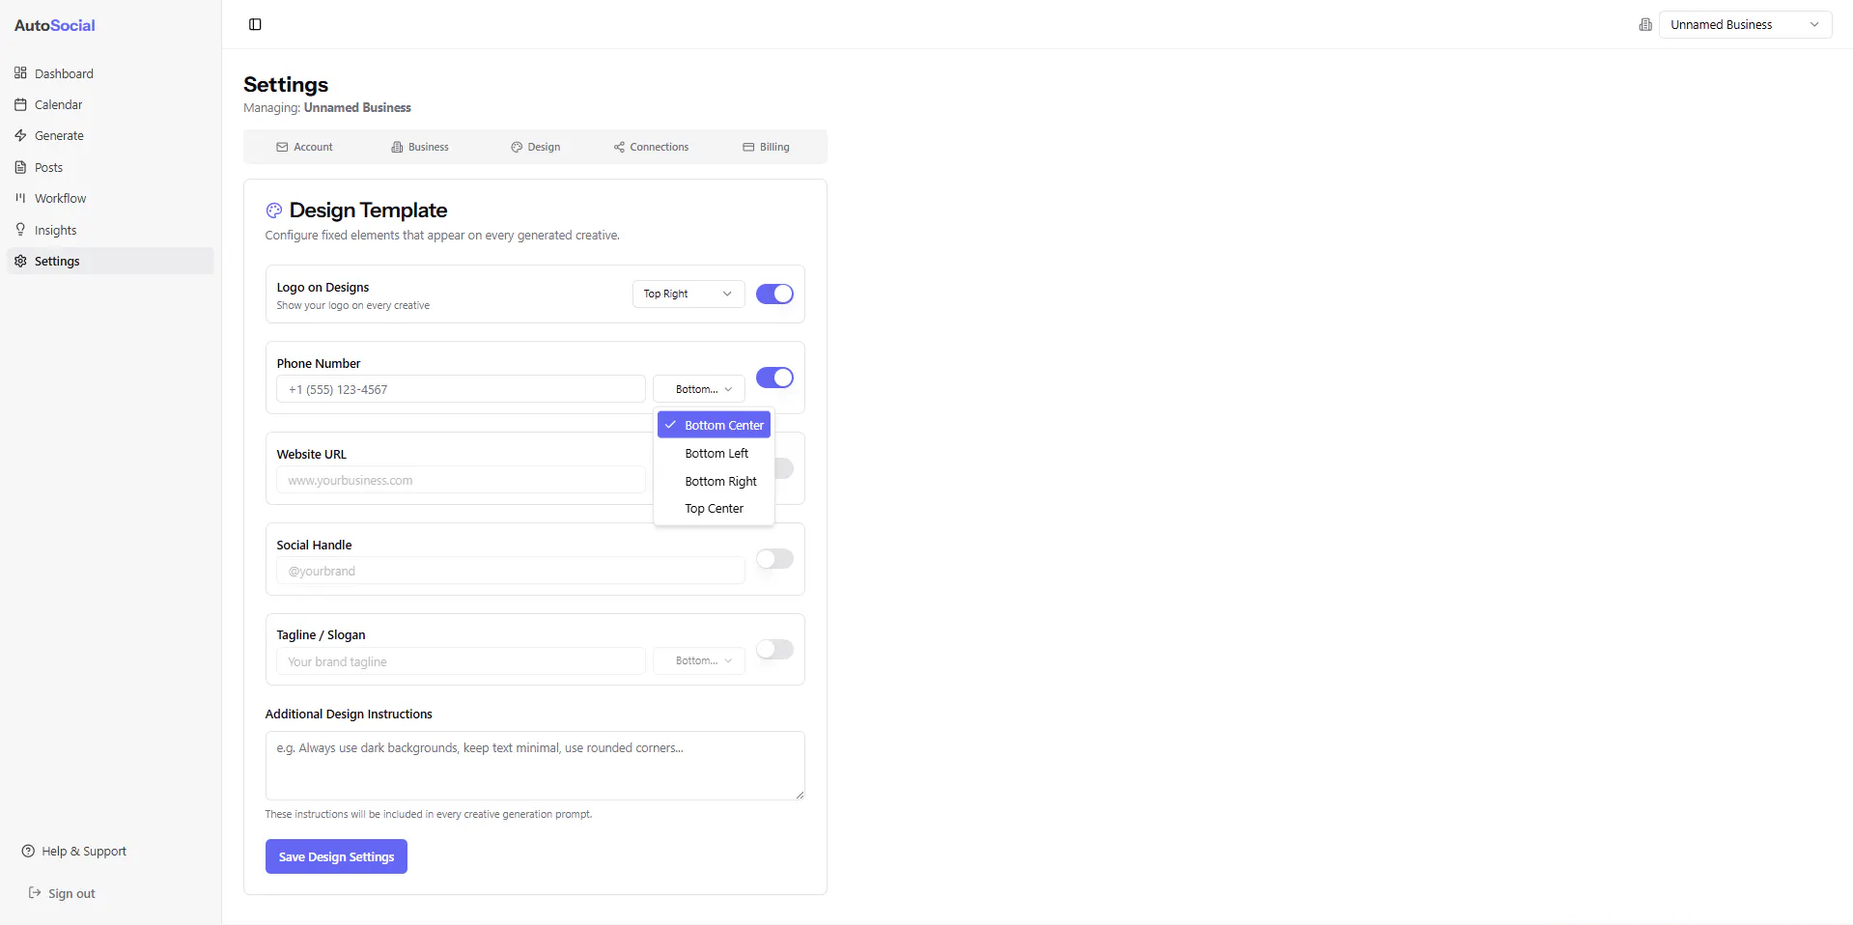Click the Help & Support question icon
This screenshot has width=1853, height=925.
click(28, 851)
